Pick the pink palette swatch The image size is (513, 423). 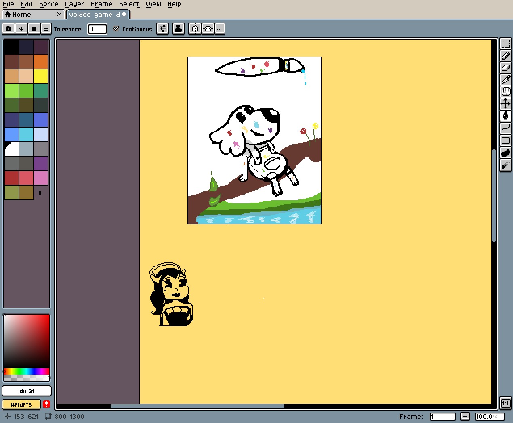[x=41, y=178]
